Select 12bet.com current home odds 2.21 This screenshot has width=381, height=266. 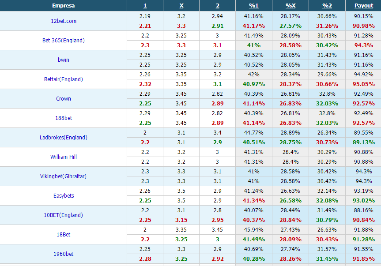[x=145, y=26]
